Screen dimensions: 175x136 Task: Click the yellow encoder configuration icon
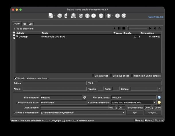click(x=159, y=103)
